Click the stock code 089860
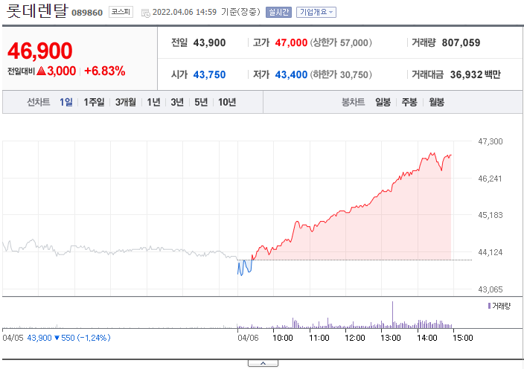This screenshot has width=524, height=369. (x=87, y=13)
